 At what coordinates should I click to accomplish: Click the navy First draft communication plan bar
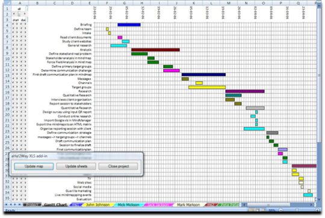click(204, 74)
